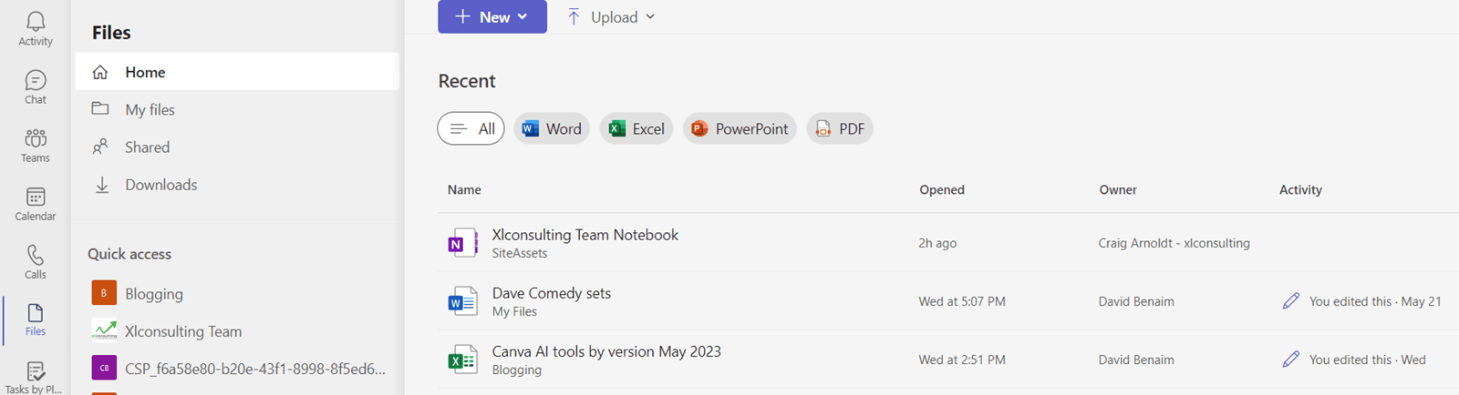
Task: Select My files in the Files panel
Action: point(150,109)
